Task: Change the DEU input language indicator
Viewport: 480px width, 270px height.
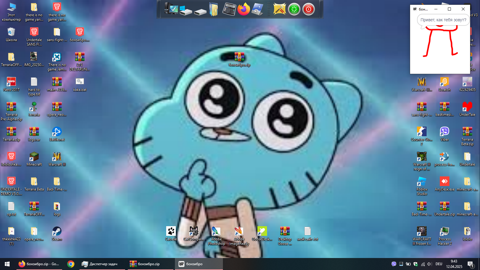Action: tap(439, 264)
